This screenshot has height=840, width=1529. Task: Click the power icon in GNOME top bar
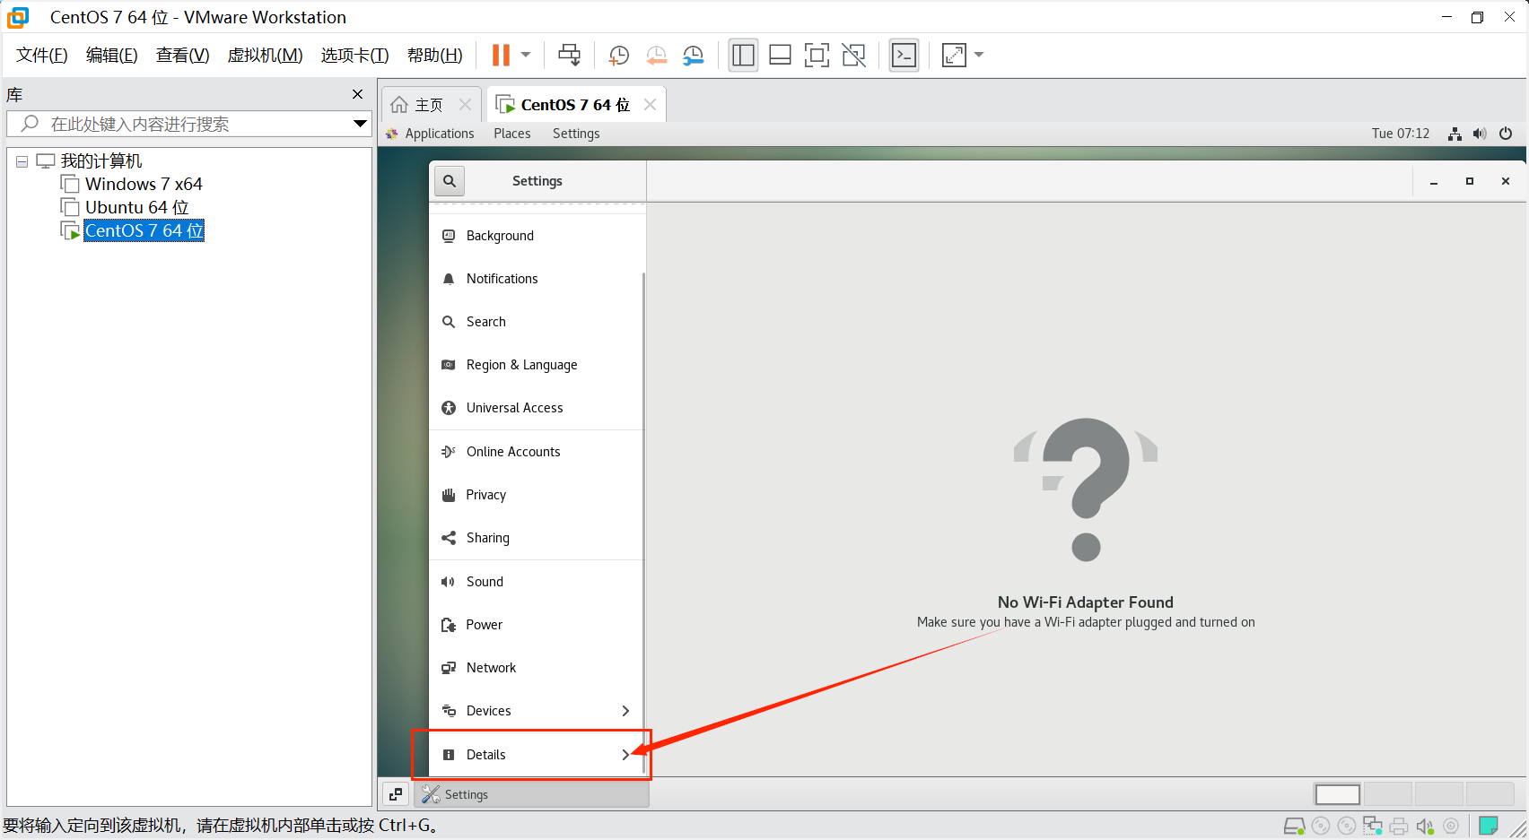pos(1506,134)
